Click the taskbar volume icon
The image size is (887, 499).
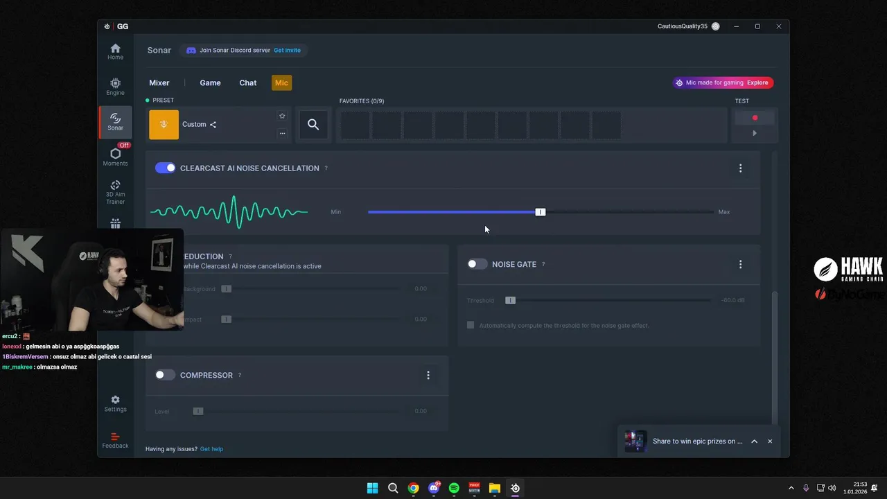click(x=832, y=488)
